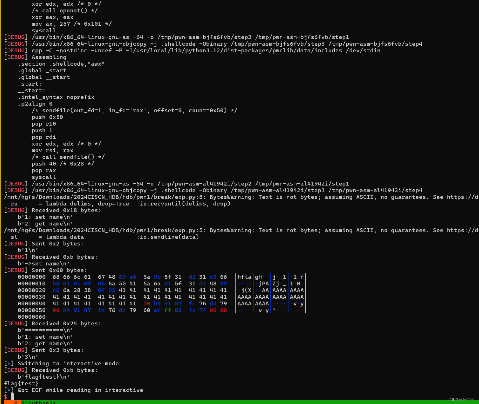Screen dimensions: 479x404
Task: Click '[*] Switching to interactive mode' line
Action: coord(61,363)
